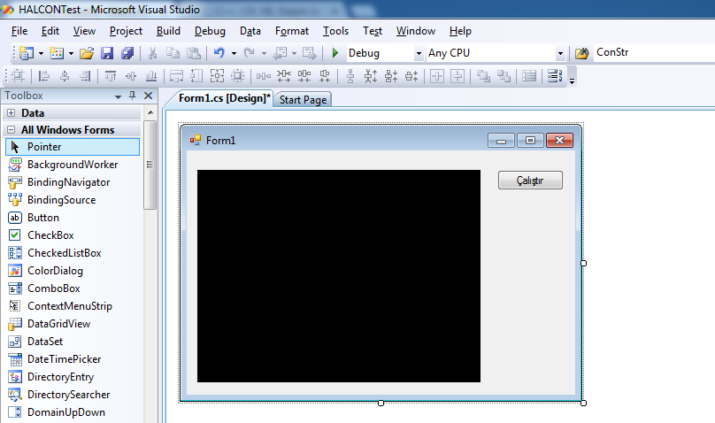This screenshot has width=715, height=423.
Task: Open the Debug solution configuration dropdown
Action: 419,53
